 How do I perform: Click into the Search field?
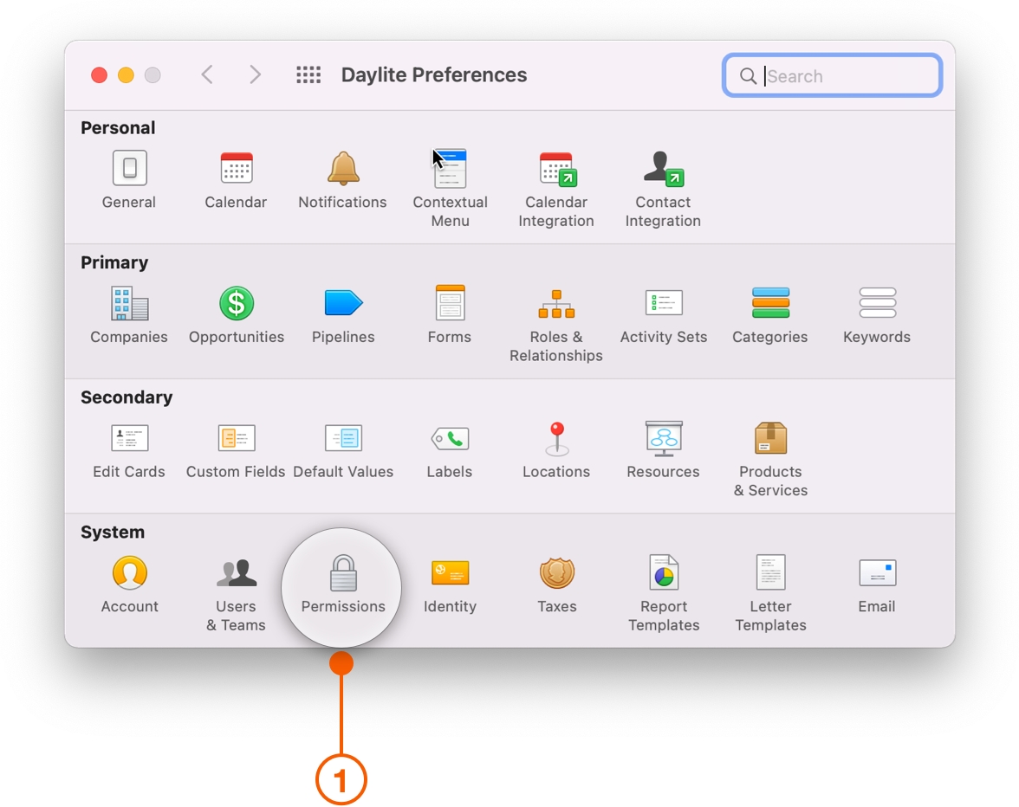click(x=830, y=75)
